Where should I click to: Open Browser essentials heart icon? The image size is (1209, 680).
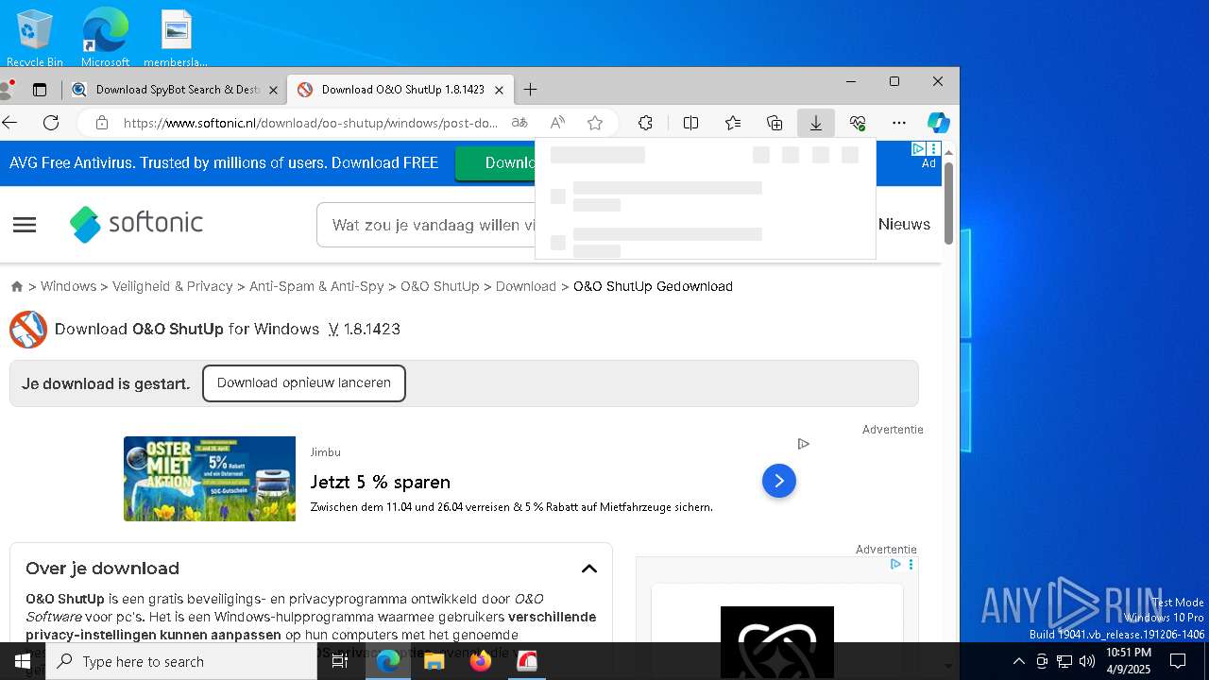click(x=858, y=123)
